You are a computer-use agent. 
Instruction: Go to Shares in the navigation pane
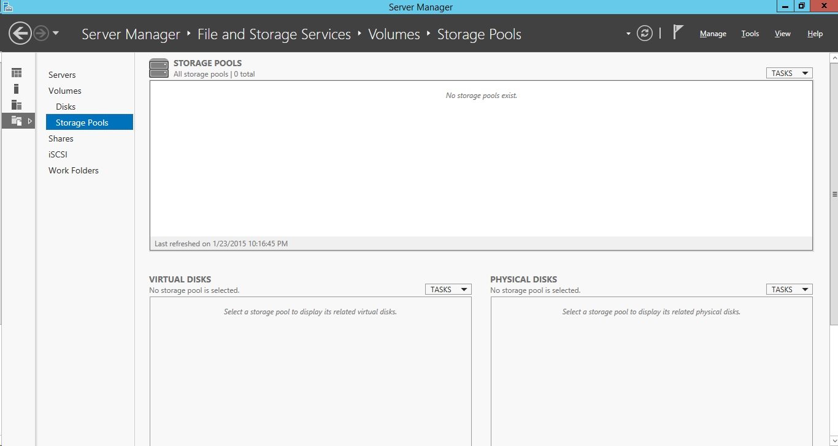[61, 138]
